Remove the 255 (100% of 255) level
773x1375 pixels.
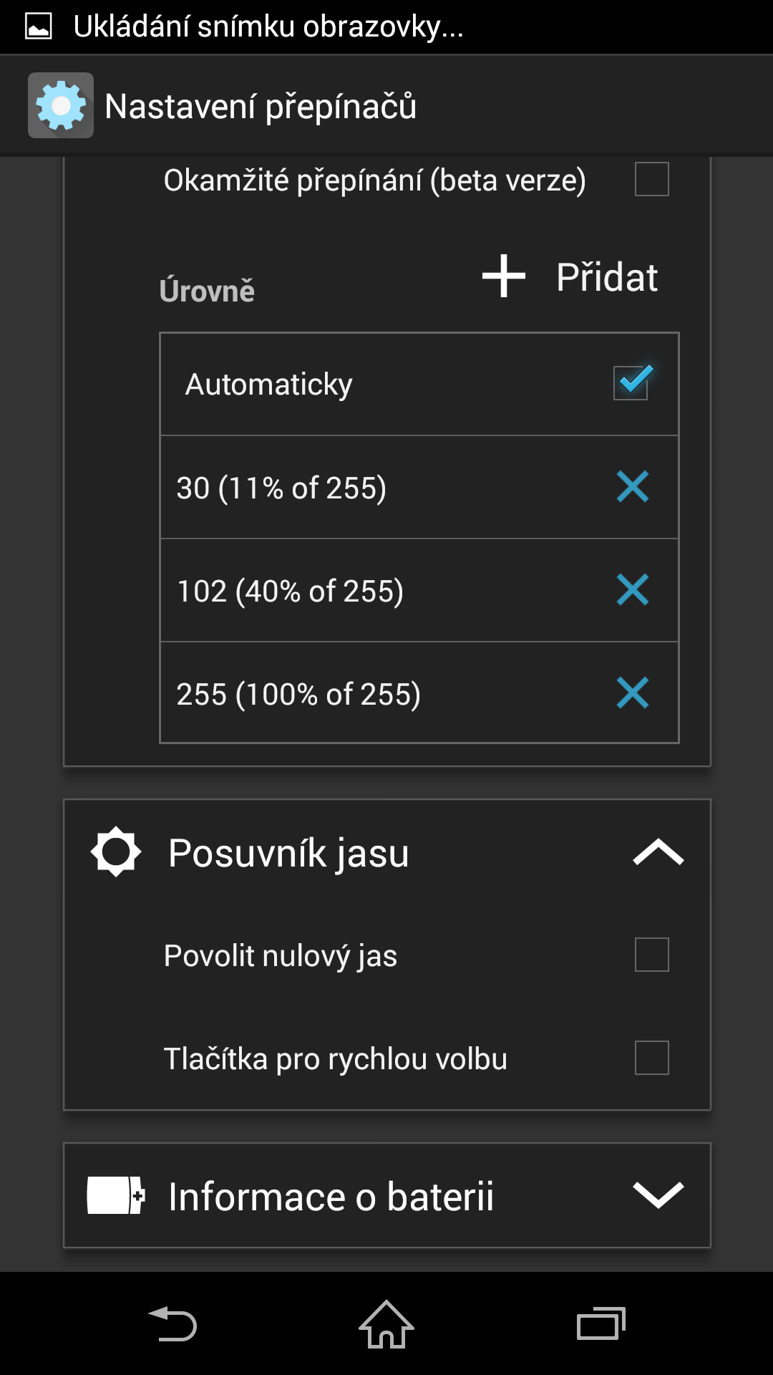(x=633, y=693)
